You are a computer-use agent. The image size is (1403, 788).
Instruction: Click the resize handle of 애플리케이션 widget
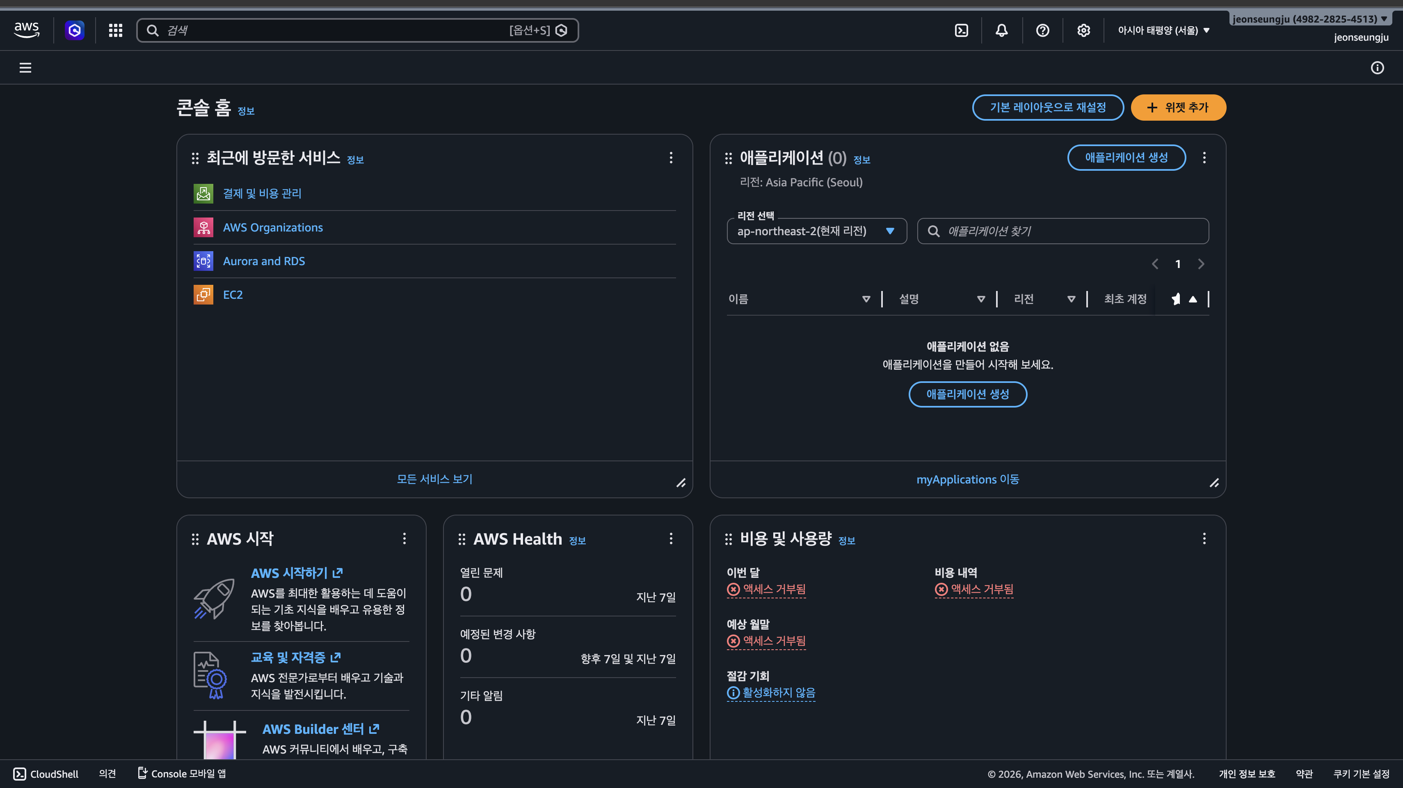click(x=1214, y=483)
